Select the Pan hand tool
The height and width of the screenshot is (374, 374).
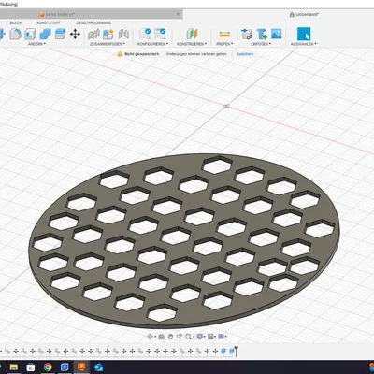(170, 337)
